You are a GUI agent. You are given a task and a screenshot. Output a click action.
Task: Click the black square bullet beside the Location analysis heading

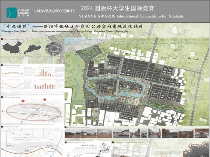tap(2, 39)
